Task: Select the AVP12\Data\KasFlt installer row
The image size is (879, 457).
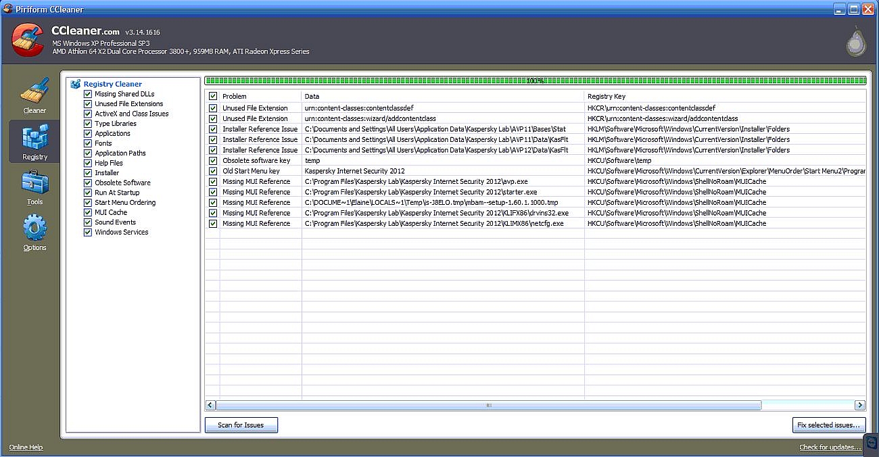Action: click(536, 150)
